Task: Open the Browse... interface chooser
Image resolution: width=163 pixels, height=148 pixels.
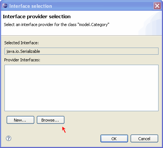Action: coord(51,120)
